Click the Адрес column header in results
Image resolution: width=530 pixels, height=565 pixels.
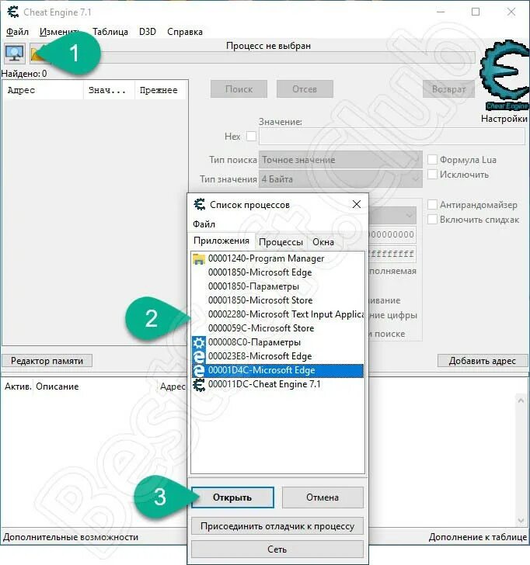point(43,90)
